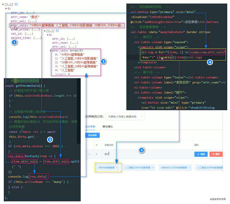
Task: Click the attr_vals string starting "49吋4K超薄曲面 人工智能
Action: click(x=76, y=25)
